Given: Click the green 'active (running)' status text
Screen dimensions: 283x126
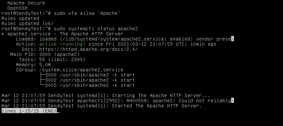Looking at the screenshot, I should pos(62,44).
